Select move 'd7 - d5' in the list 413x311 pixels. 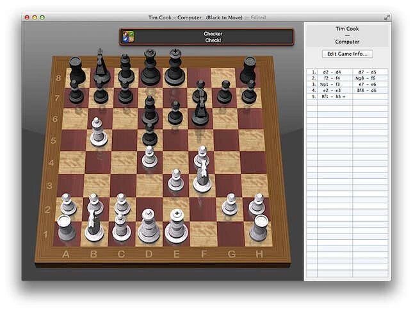pos(368,72)
